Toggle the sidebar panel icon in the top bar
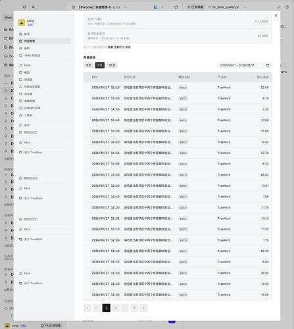Viewport: 294px width, 329px height. (24, 7)
